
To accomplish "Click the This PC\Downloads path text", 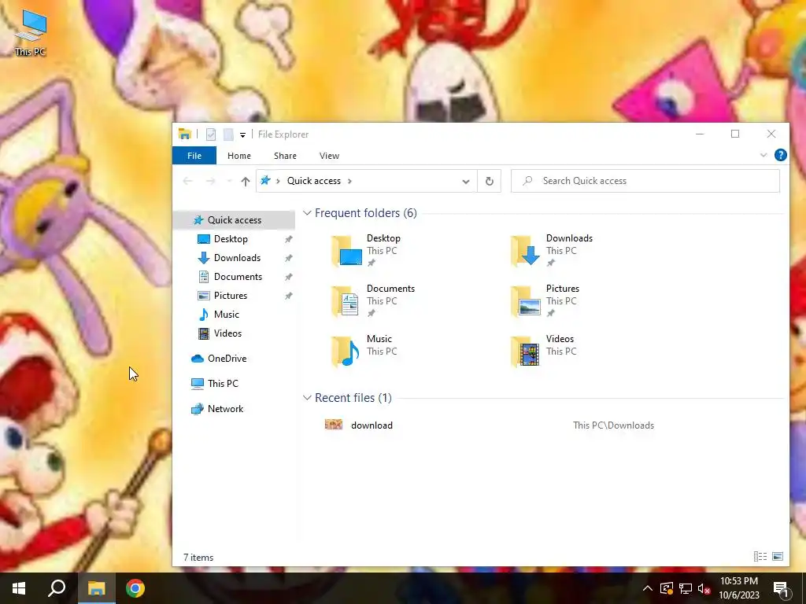I will click(x=613, y=425).
